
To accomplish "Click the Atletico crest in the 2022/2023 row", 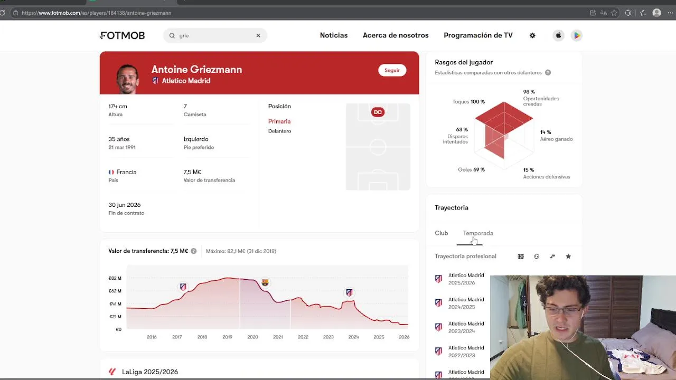I will (x=438, y=351).
